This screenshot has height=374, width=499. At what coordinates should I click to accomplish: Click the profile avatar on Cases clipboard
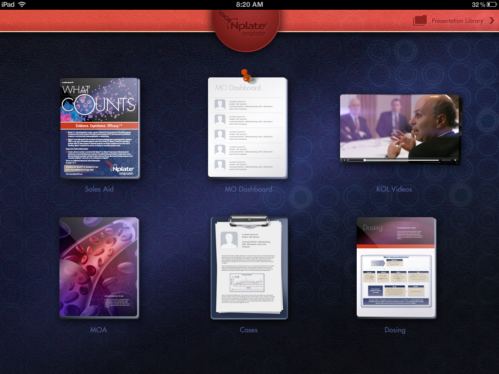(x=229, y=240)
